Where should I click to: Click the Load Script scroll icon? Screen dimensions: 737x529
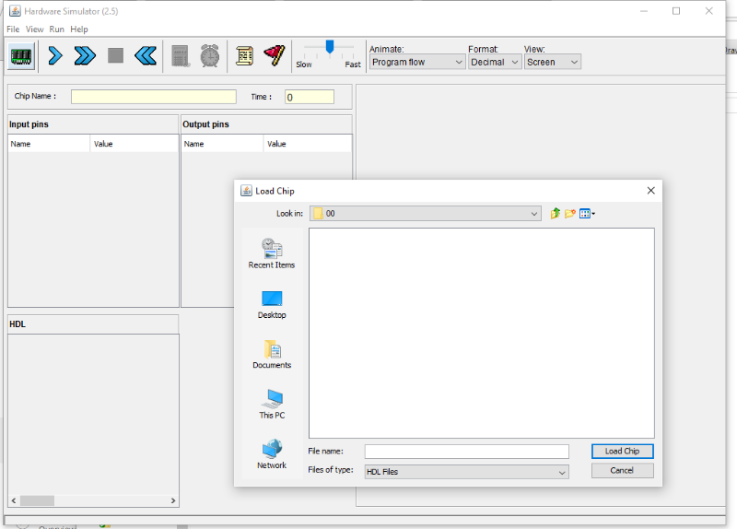(x=244, y=56)
